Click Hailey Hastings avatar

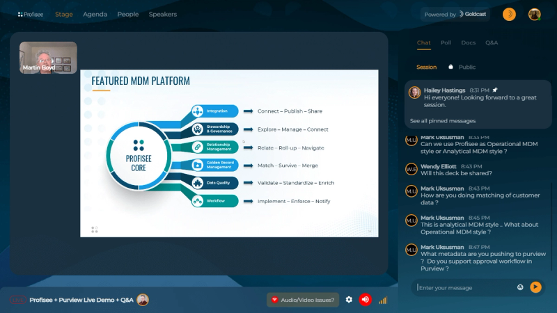414,93
